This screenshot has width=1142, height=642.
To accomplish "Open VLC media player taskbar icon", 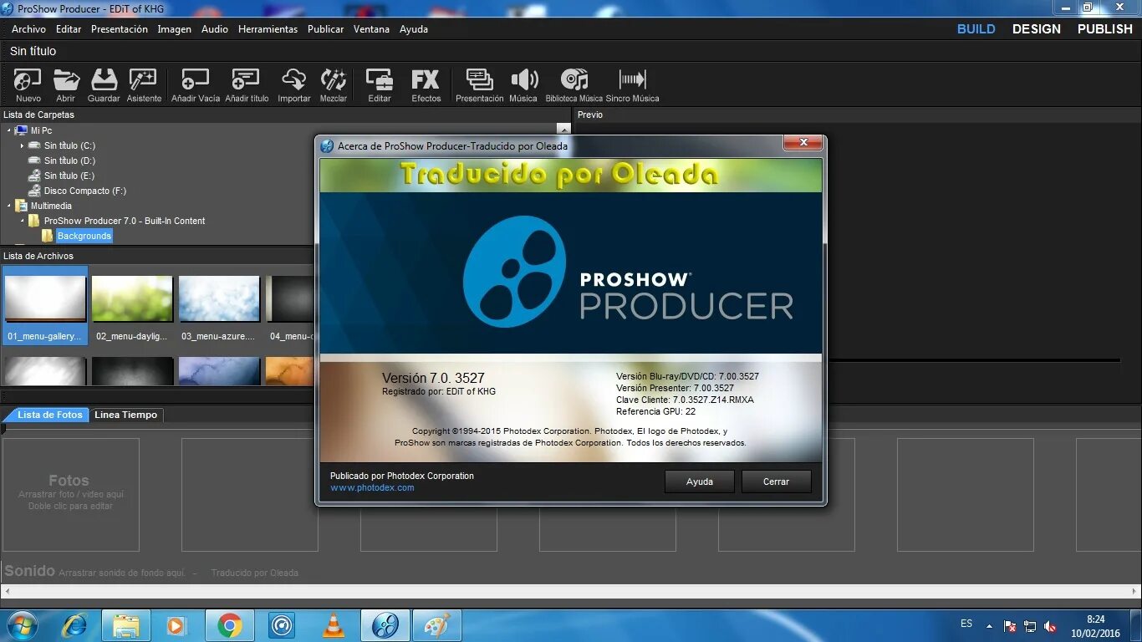I will click(x=334, y=625).
